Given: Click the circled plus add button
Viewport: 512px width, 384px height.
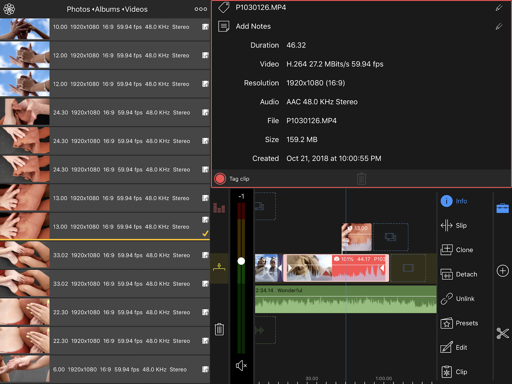Looking at the screenshot, I should 503,271.
